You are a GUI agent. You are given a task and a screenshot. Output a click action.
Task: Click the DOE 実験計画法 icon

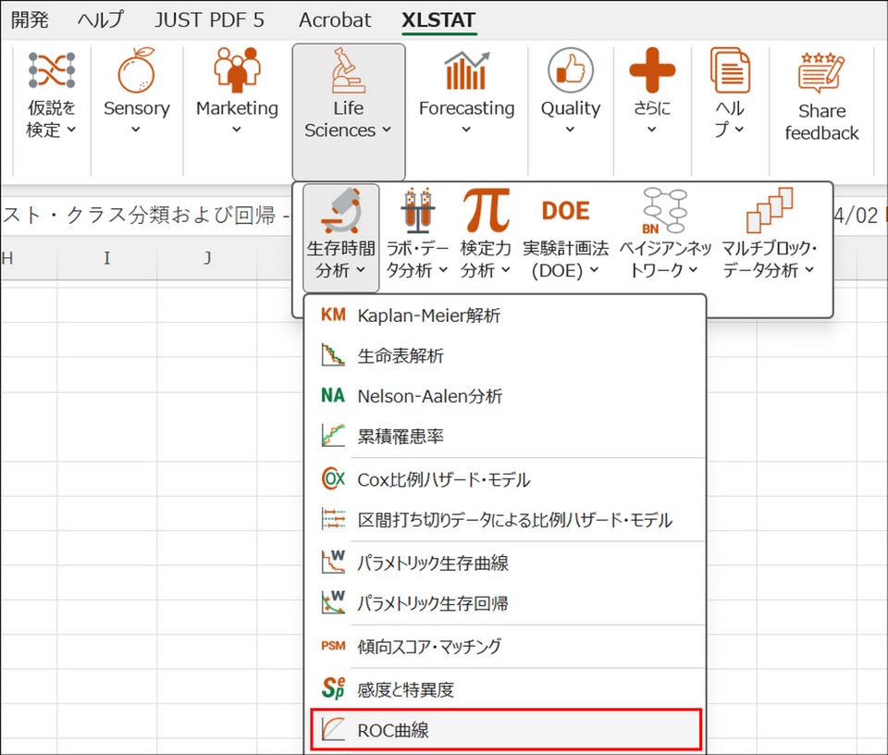[x=565, y=212]
